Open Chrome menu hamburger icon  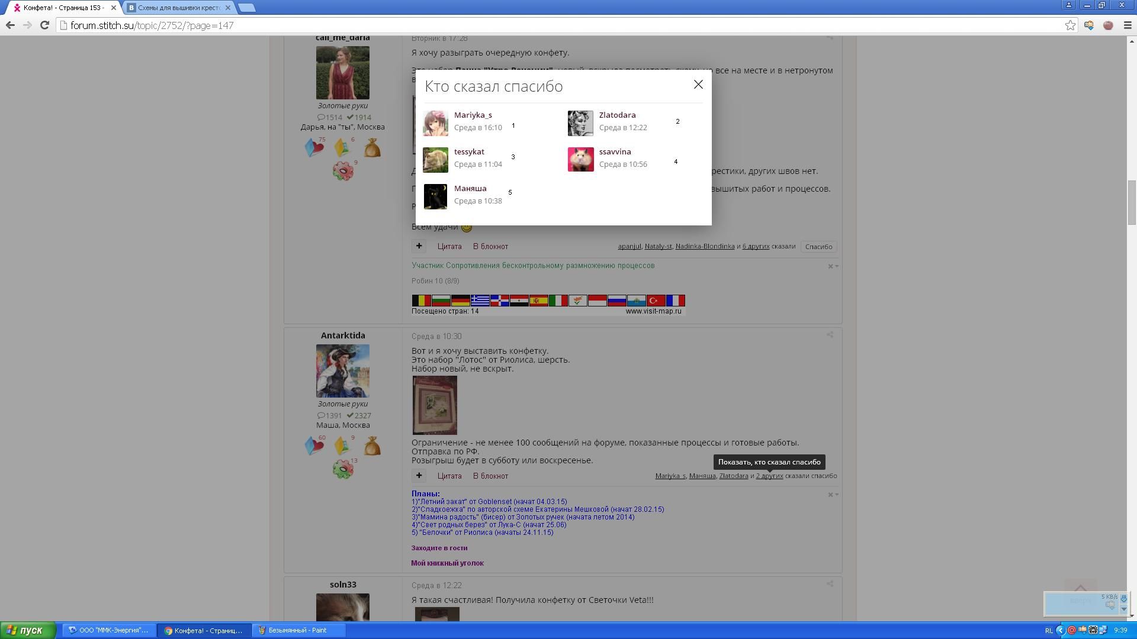point(1128,25)
